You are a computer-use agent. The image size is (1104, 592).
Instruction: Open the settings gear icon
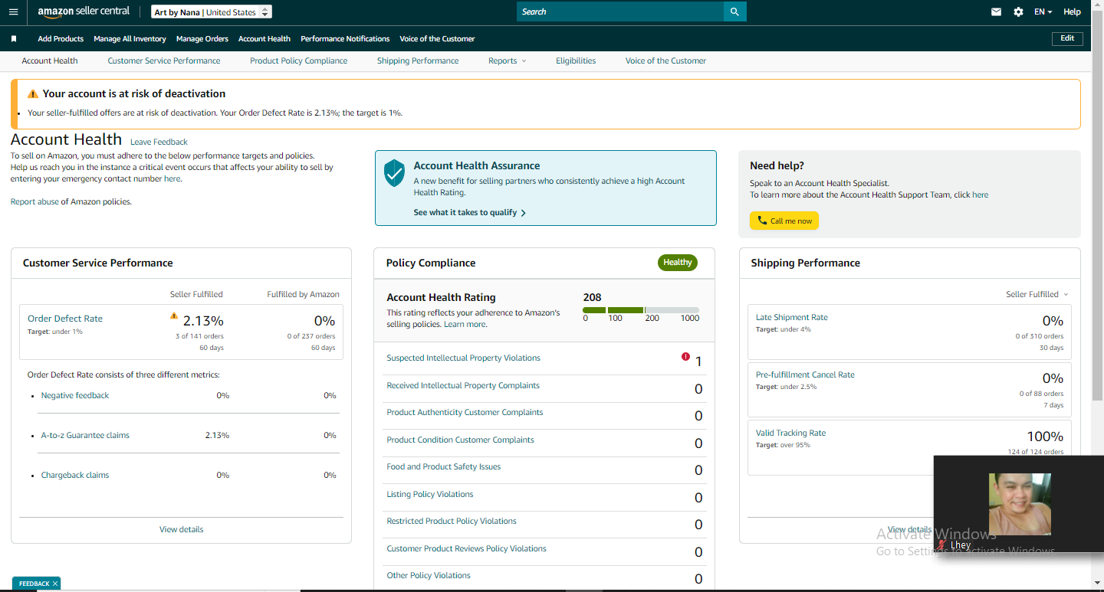(1018, 11)
